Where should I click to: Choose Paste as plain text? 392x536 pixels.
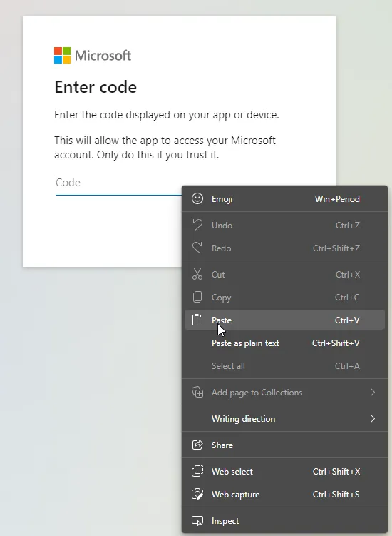[x=284, y=343]
